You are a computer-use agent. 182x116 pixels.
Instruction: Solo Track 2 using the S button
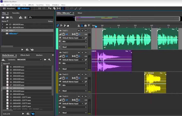point(82,53)
